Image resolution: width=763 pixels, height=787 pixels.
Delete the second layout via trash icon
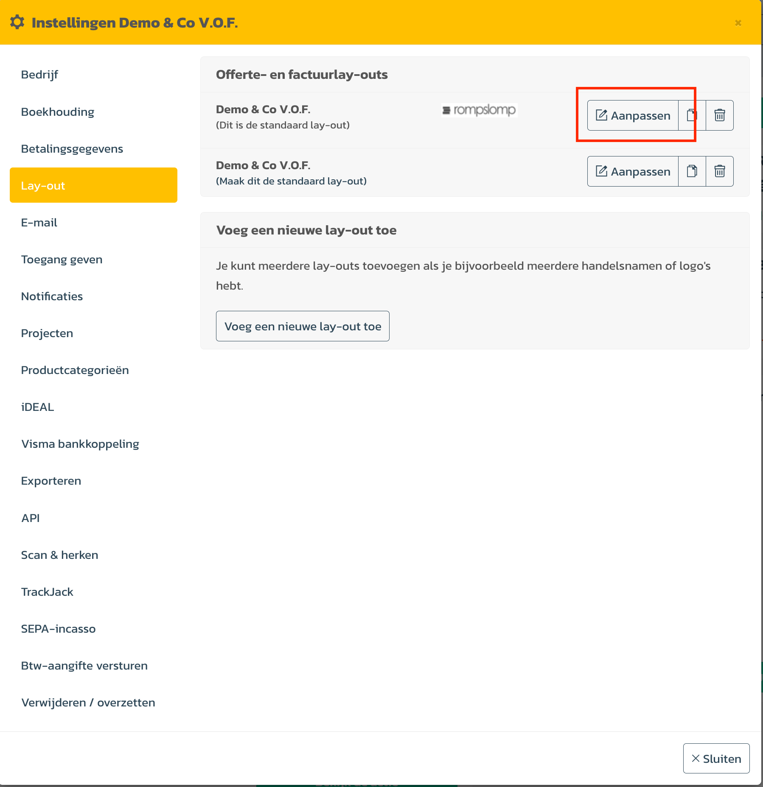coord(719,171)
